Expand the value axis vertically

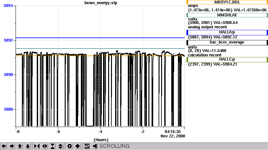61,146
